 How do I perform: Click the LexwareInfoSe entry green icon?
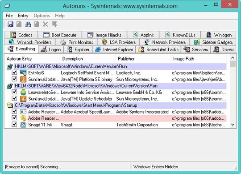[x=23, y=92]
